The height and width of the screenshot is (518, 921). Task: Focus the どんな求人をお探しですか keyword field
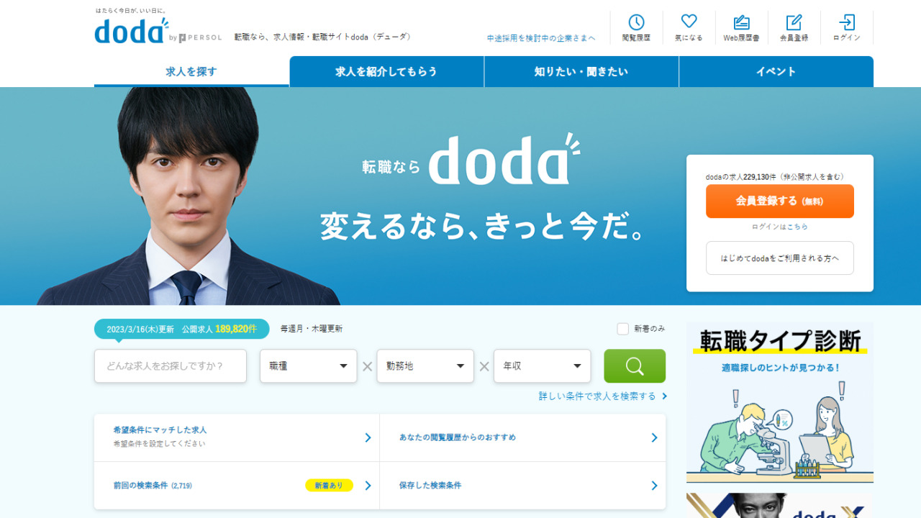click(x=171, y=366)
